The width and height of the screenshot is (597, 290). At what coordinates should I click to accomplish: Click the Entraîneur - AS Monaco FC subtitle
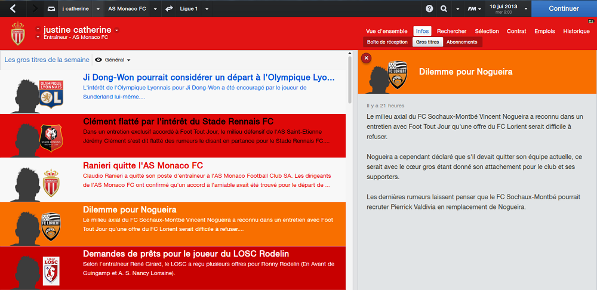76,38
